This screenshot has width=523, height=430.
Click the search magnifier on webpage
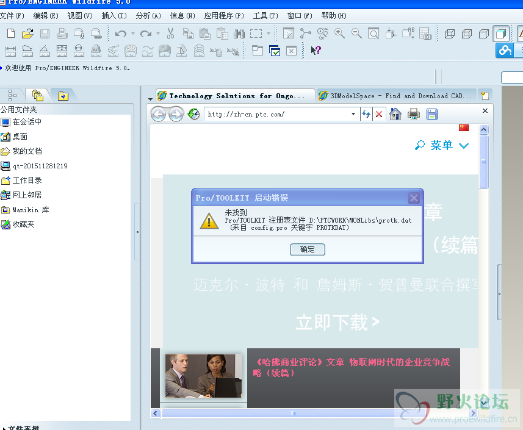pos(420,145)
